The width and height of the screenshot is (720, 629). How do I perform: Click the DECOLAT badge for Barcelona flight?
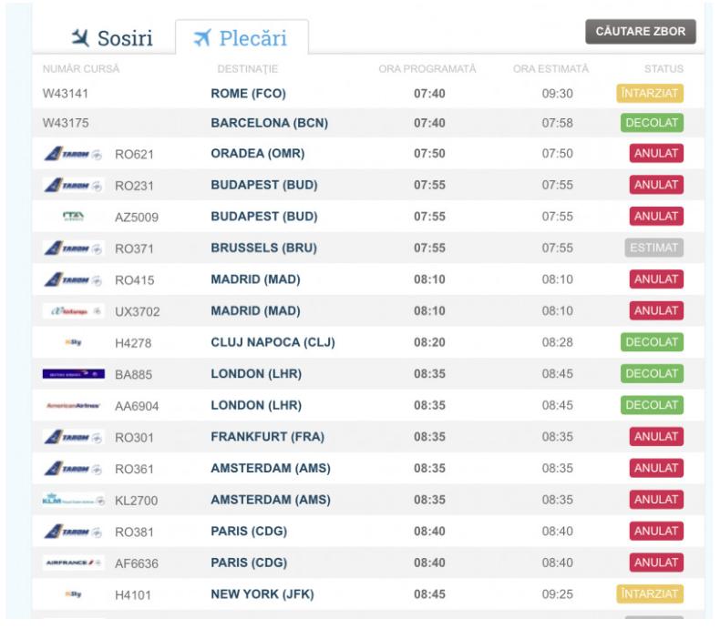click(652, 123)
